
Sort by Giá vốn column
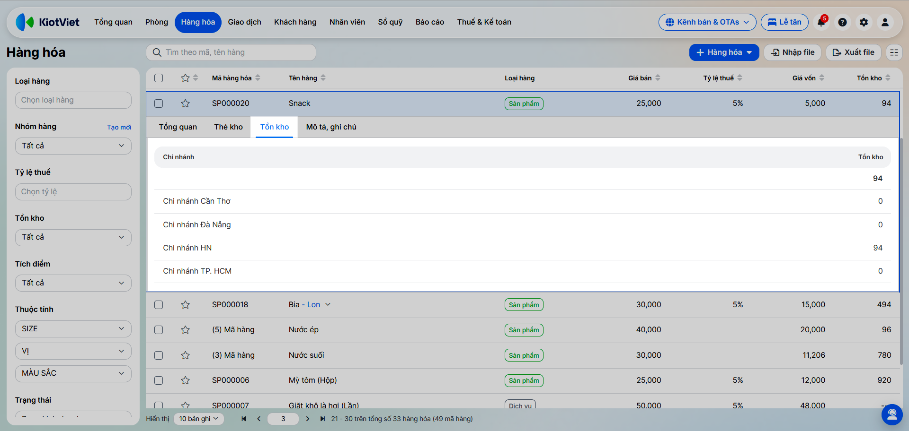(809, 78)
